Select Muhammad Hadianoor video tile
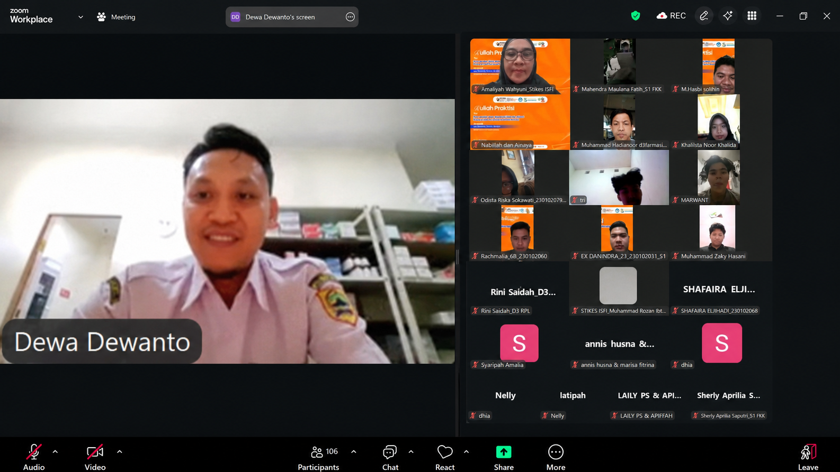The height and width of the screenshot is (472, 840). (619, 122)
